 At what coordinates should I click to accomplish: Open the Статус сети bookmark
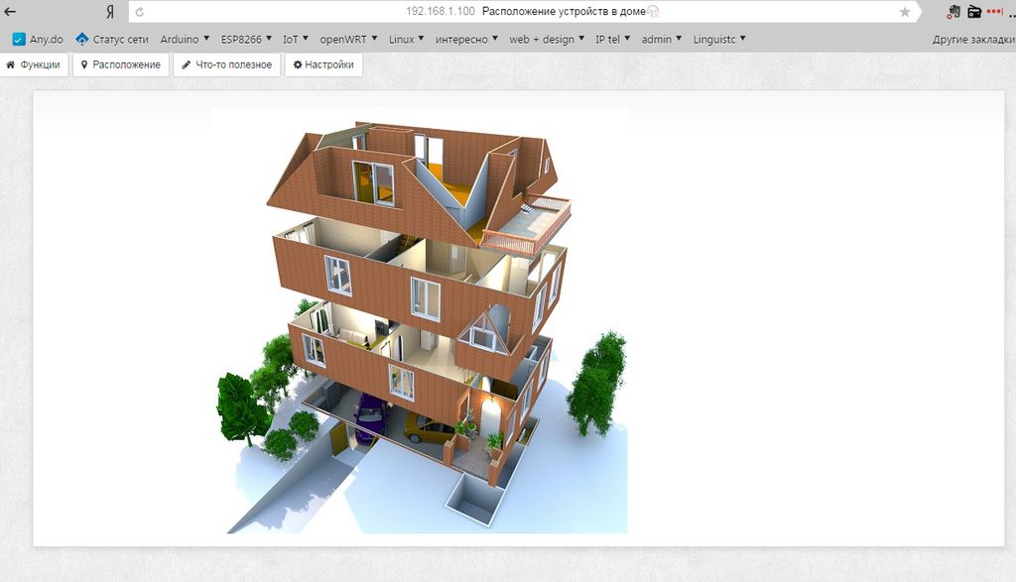tap(112, 39)
